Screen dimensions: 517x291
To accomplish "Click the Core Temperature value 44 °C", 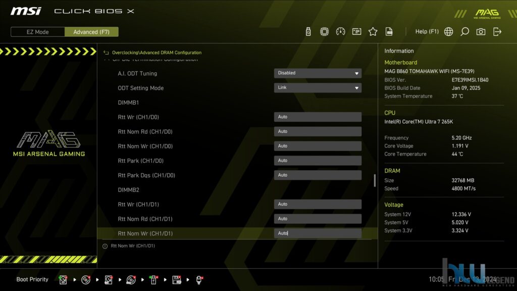I will click(457, 154).
